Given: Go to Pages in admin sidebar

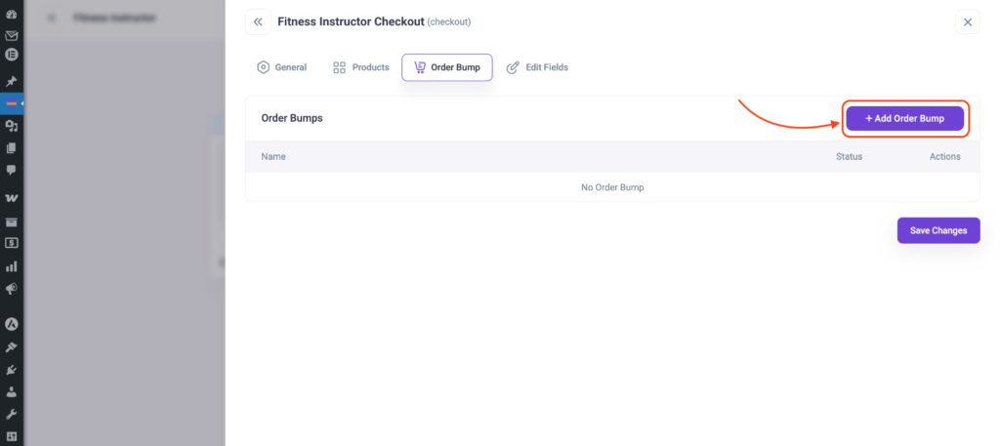Looking at the screenshot, I should (12, 148).
